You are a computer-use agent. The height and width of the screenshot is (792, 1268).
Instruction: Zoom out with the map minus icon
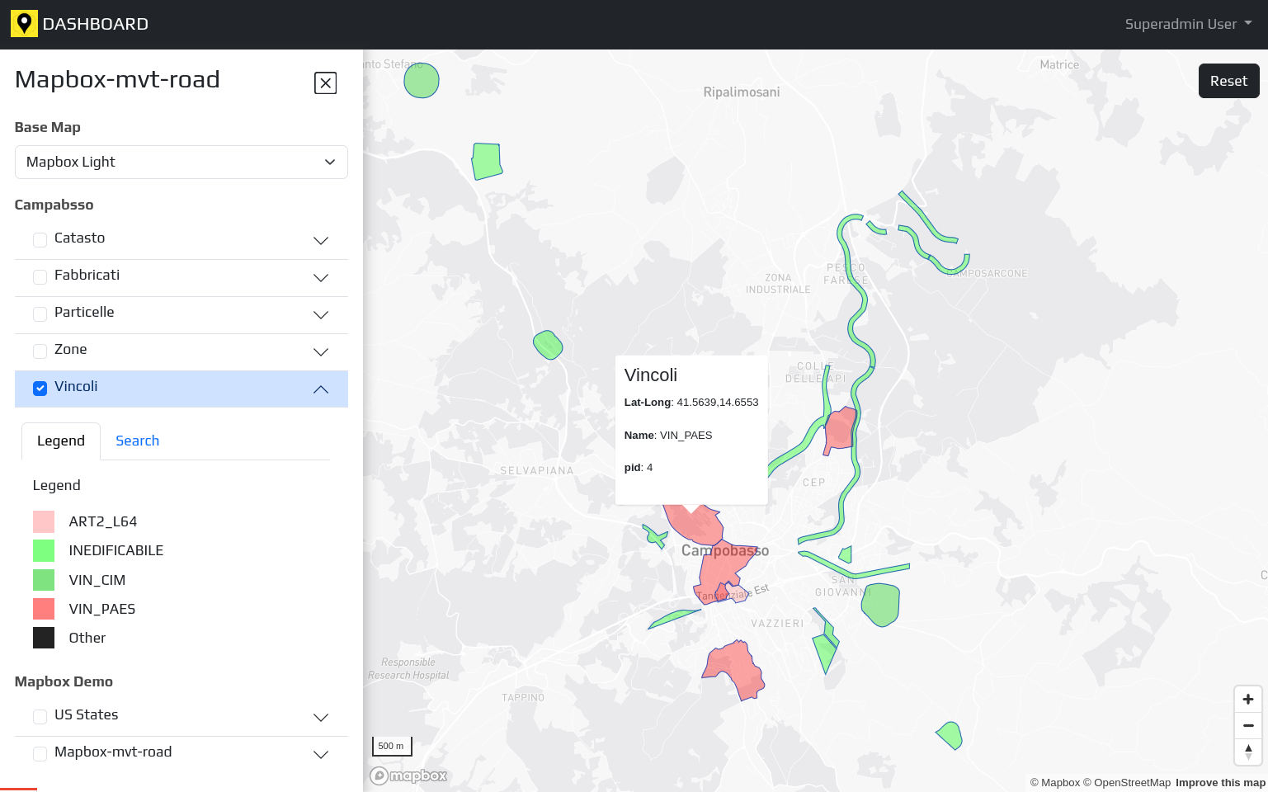(x=1247, y=725)
